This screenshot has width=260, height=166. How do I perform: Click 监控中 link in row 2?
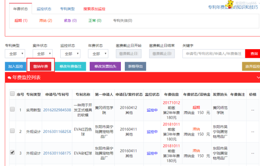pos(152,132)
